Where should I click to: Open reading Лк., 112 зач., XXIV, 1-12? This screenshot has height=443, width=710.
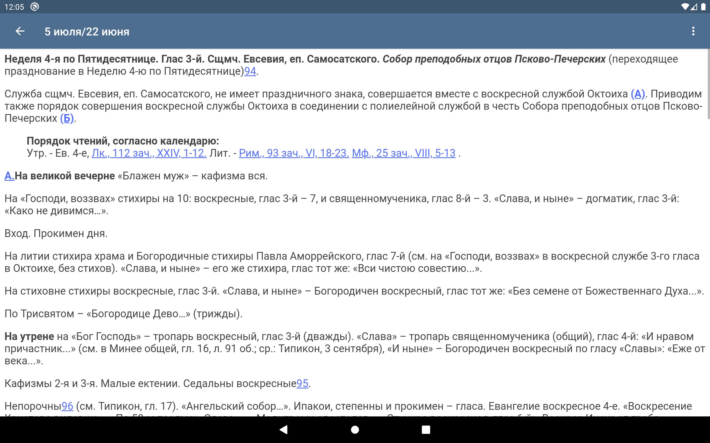149,153
